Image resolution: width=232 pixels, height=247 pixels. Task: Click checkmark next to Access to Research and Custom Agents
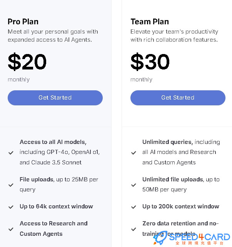coord(11,229)
